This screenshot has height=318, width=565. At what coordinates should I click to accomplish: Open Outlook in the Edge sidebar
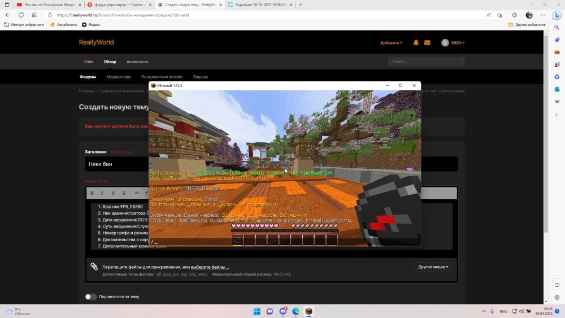[x=557, y=89]
